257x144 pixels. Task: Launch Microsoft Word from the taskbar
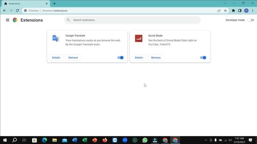75,140
